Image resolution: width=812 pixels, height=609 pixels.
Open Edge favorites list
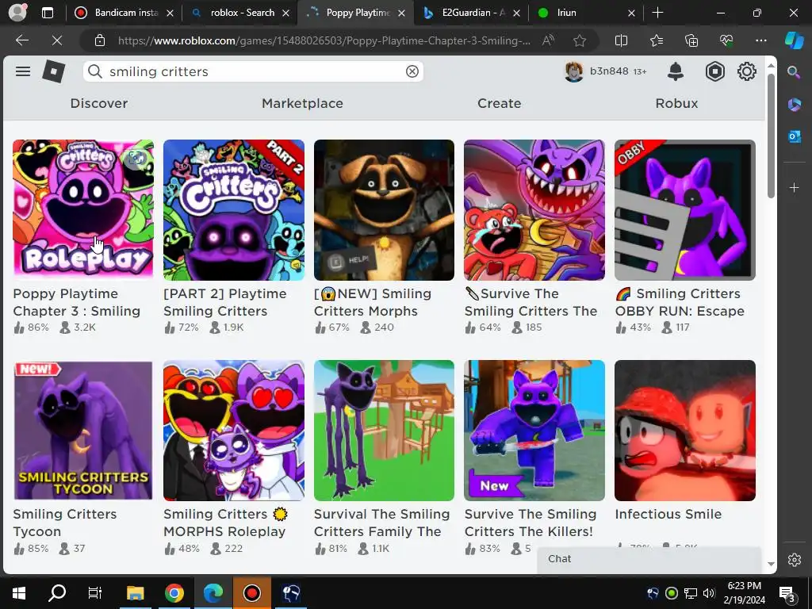click(656, 40)
